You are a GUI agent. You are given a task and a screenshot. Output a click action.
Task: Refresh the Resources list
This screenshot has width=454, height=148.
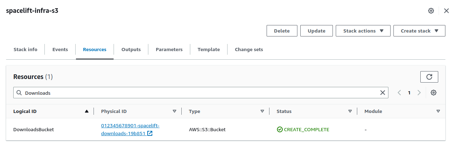pyautogui.click(x=429, y=77)
